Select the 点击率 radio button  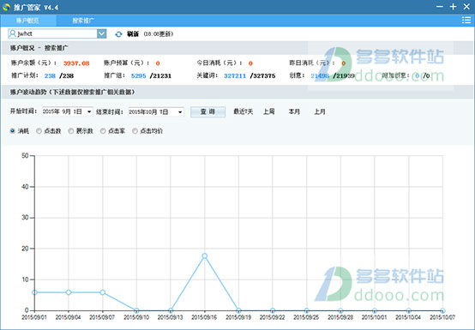pos(103,131)
